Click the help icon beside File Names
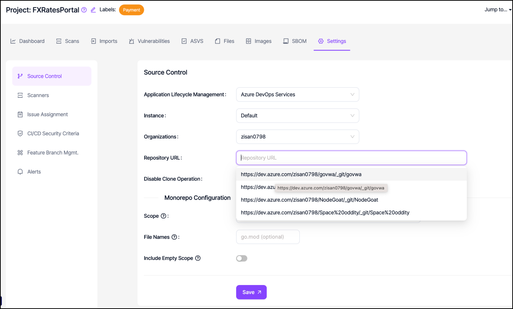 [x=174, y=237]
